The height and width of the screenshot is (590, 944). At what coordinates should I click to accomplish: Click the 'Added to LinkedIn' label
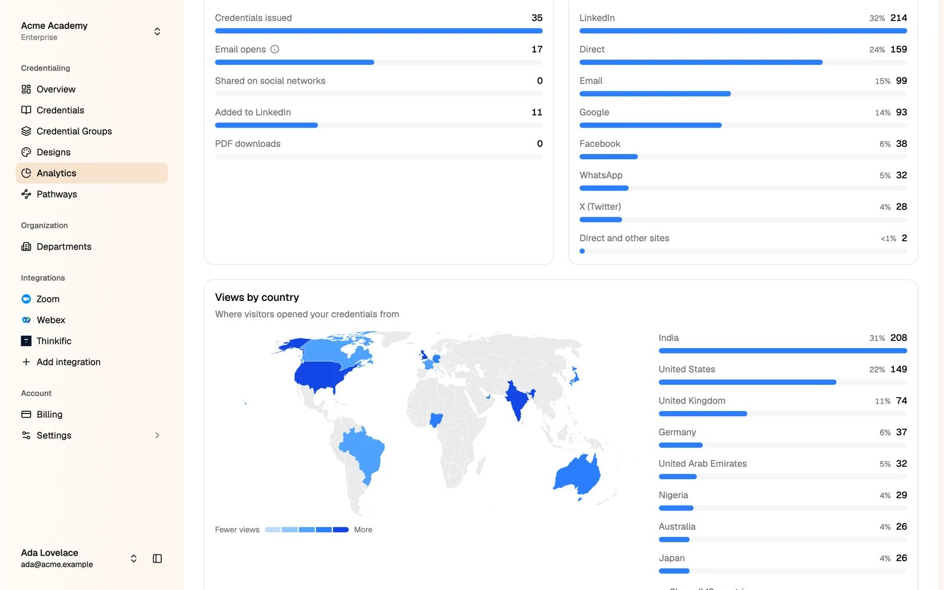coord(253,112)
